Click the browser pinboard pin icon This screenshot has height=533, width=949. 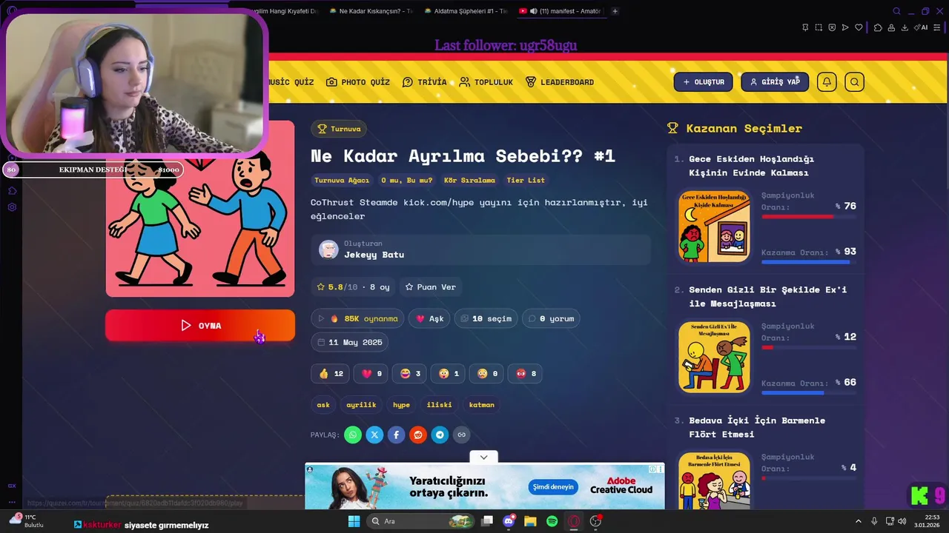[x=805, y=27]
